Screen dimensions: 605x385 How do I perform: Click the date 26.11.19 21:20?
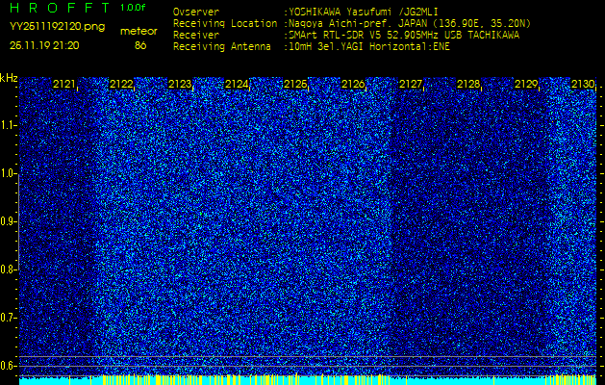[44, 45]
